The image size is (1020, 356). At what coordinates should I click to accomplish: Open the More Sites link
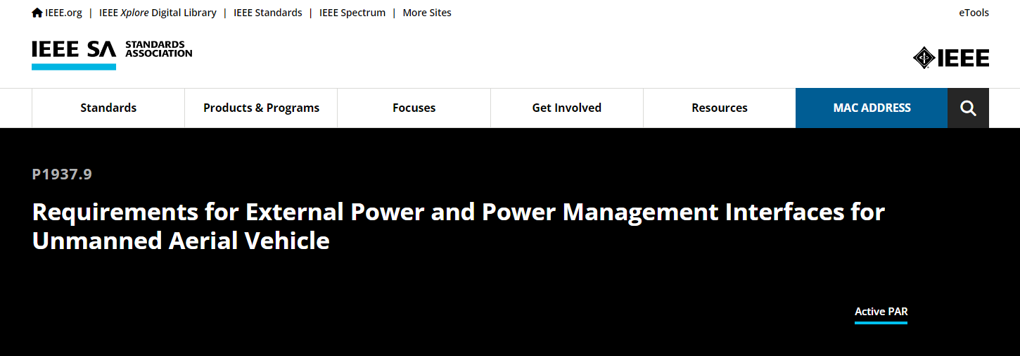[427, 13]
